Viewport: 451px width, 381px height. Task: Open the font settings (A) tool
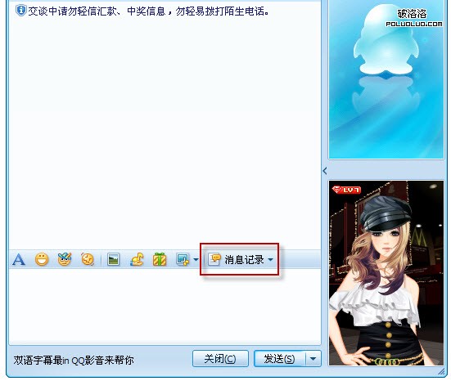[19, 259]
